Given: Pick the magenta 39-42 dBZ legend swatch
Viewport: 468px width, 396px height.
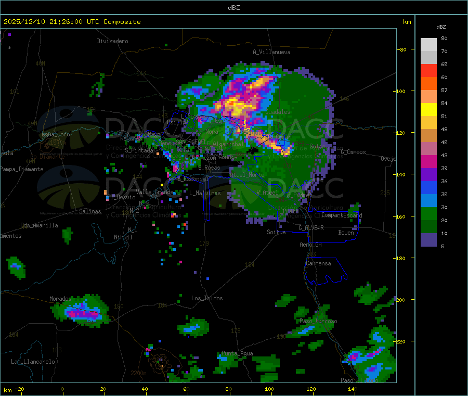Looking at the screenshot, I should [428, 161].
